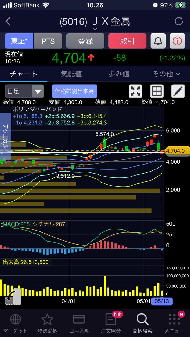The image size is (190, 337).
Task: Open the red info icon
Action: pyautogui.click(x=177, y=41)
